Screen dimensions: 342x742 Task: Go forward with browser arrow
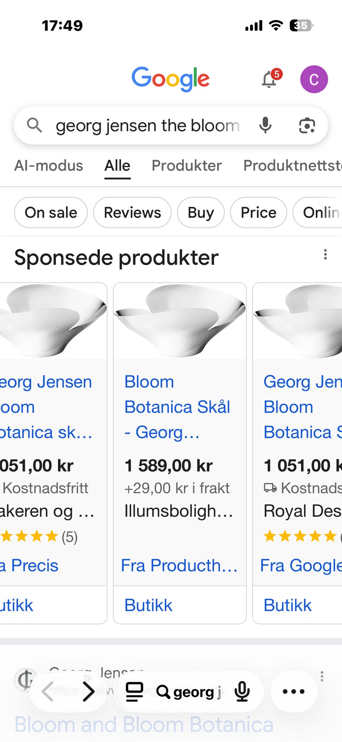[88, 691]
